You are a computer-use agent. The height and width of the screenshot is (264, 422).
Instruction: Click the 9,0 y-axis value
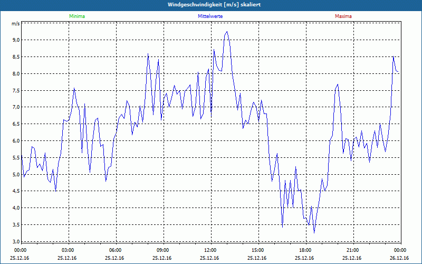click(x=16, y=40)
